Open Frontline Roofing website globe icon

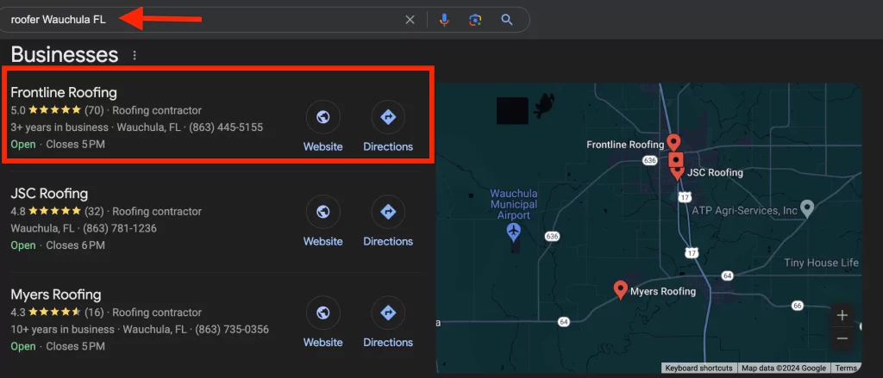point(323,117)
